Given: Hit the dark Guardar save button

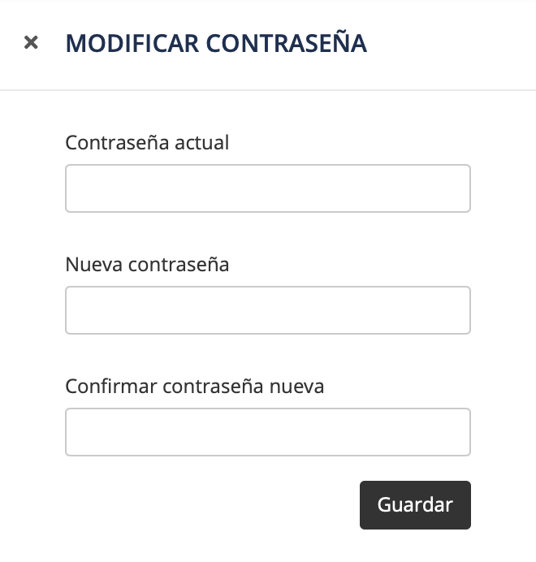Looking at the screenshot, I should tap(415, 505).
